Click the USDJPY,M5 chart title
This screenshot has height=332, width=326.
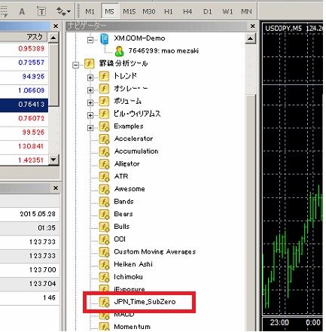[283, 29]
